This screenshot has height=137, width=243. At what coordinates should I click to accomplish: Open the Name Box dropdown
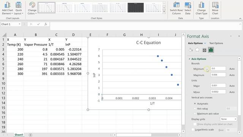(19, 24)
